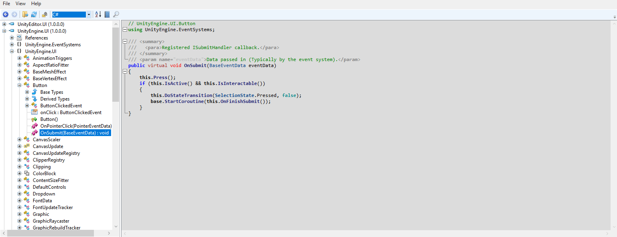Select the ClipperRegistry tree item

point(49,160)
